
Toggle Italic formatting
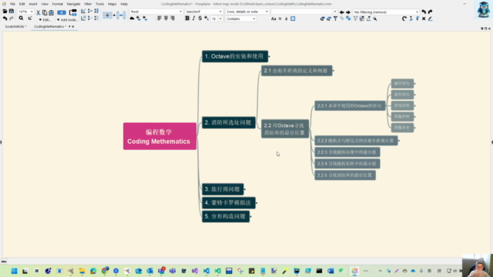click(x=193, y=18)
